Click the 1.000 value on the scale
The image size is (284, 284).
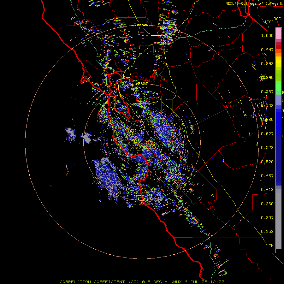coord(267,35)
